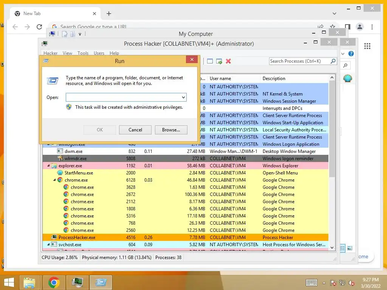Open Chrome's tab search chevron
This screenshot has height=290, width=387.
click(x=334, y=14)
